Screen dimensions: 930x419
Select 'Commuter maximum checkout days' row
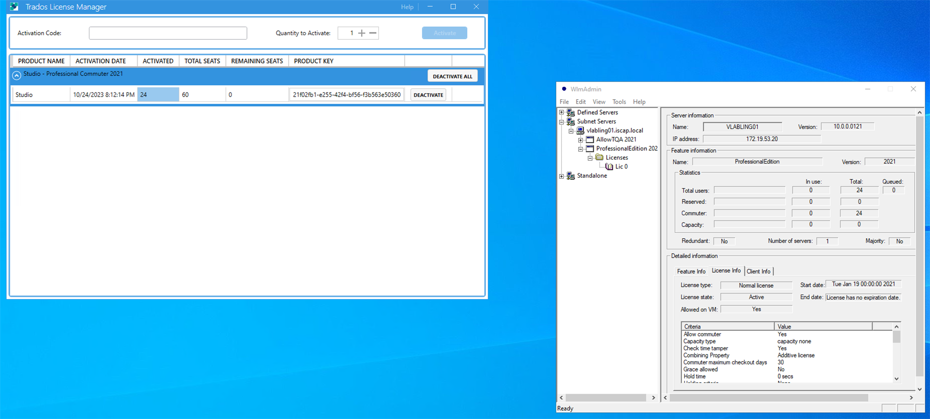[x=787, y=362]
